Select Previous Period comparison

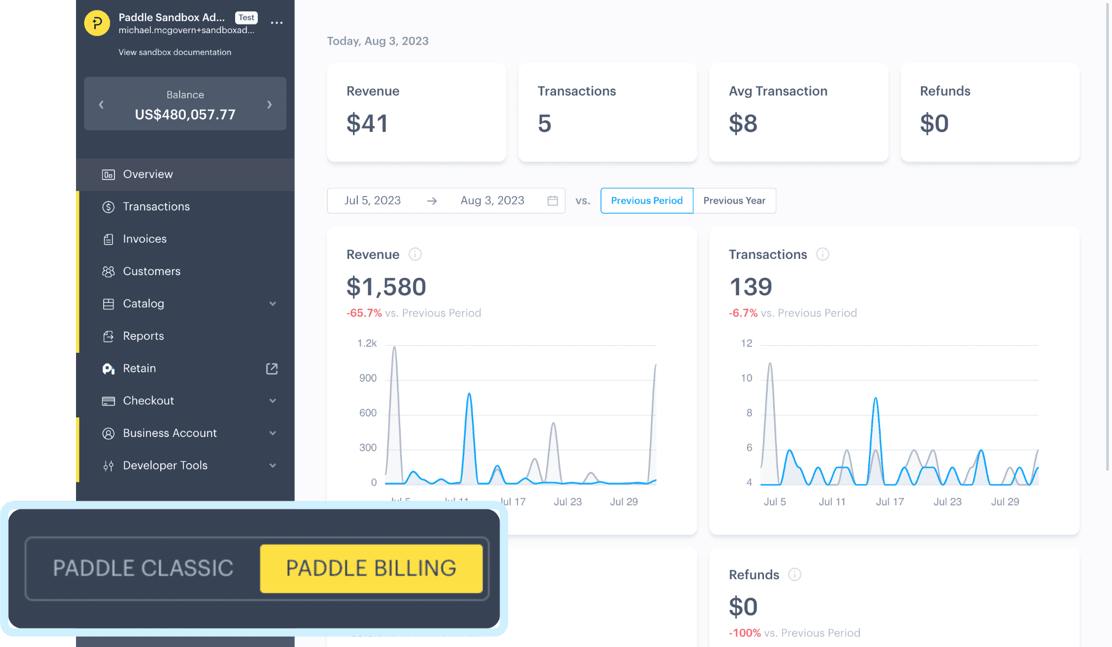646,201
